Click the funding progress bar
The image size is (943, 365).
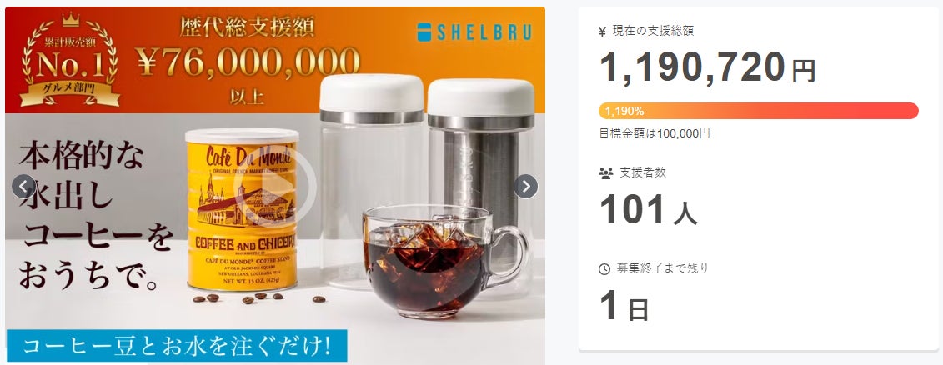click(x=759, y=111)
